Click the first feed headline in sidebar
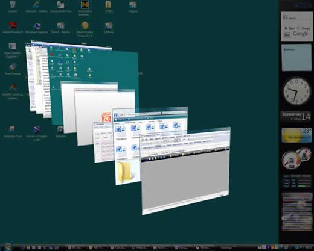Image resolution: width=314 pixels, height=251 pixels. 297,199
